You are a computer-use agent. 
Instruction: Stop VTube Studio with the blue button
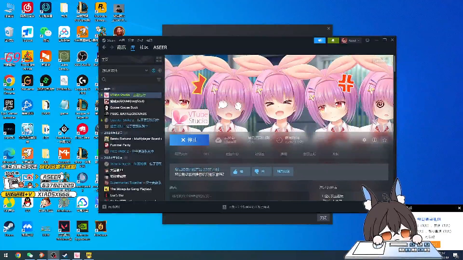click(189, 140)
